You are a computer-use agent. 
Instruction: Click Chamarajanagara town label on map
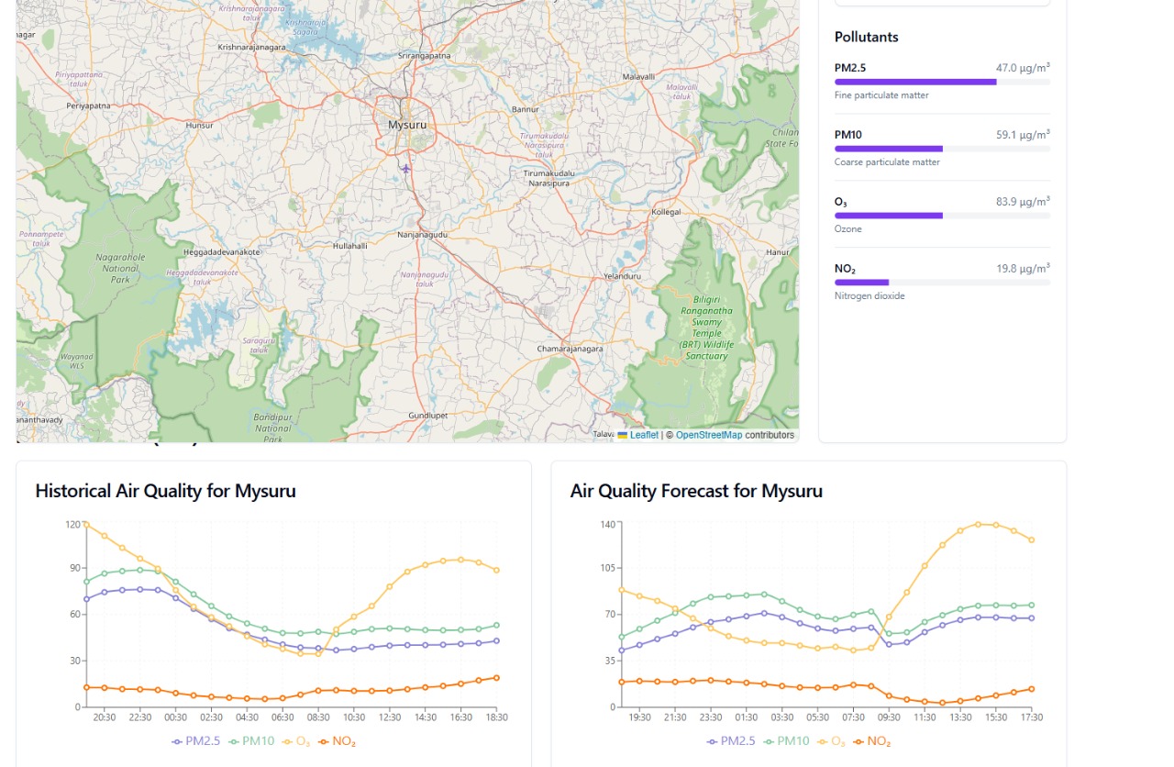[570, 349]
